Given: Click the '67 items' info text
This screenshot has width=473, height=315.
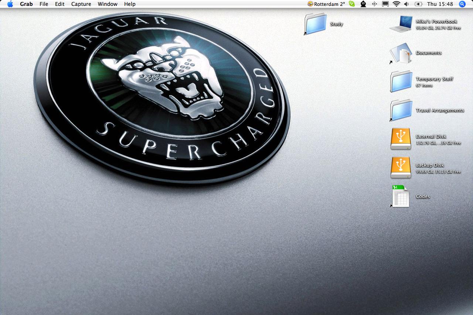Looking at the screenshot, I should pos(424,86).
